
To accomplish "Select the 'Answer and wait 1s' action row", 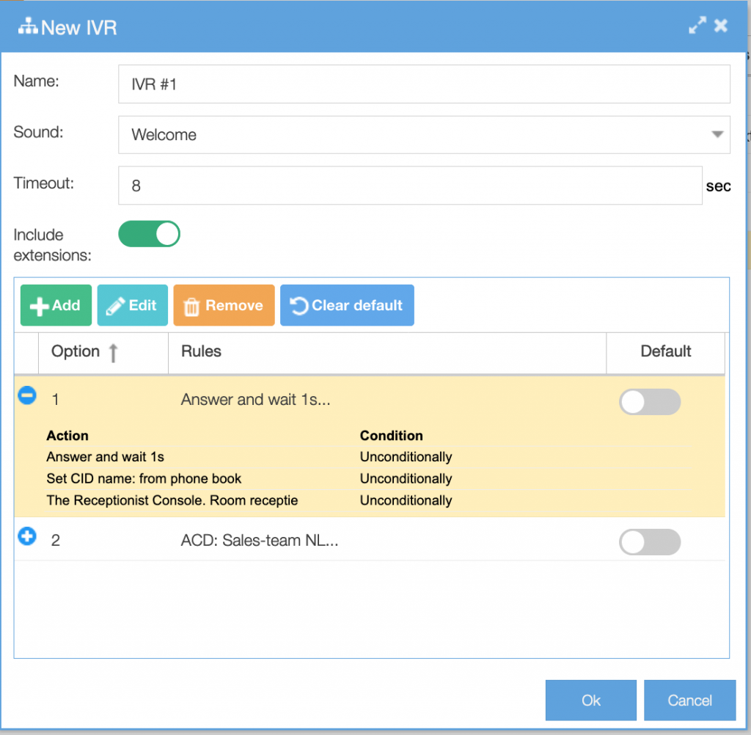I will pos(105,456).
